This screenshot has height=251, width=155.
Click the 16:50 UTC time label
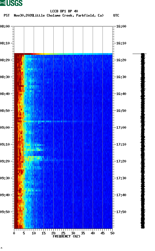121,111
